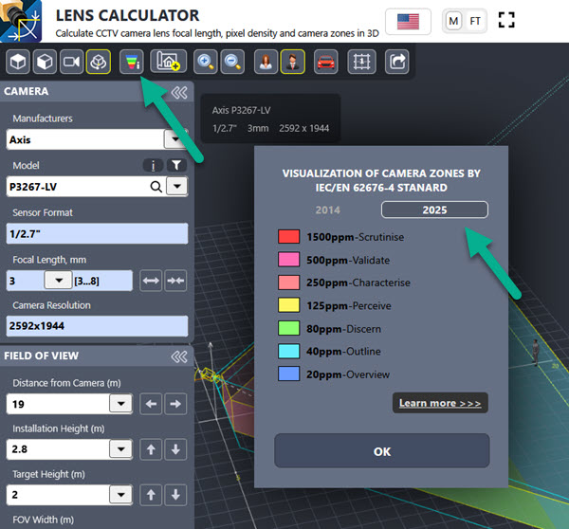Click the Model field showing P3267-LV
The width and height of the screenshot is (569, 529).
tap(78, 187)
